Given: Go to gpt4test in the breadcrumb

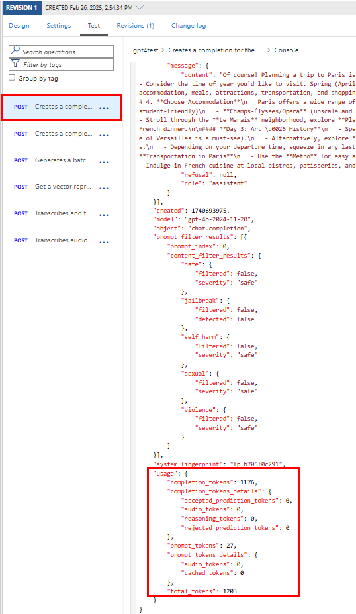Looking at the screenshot, I should 146,50.
